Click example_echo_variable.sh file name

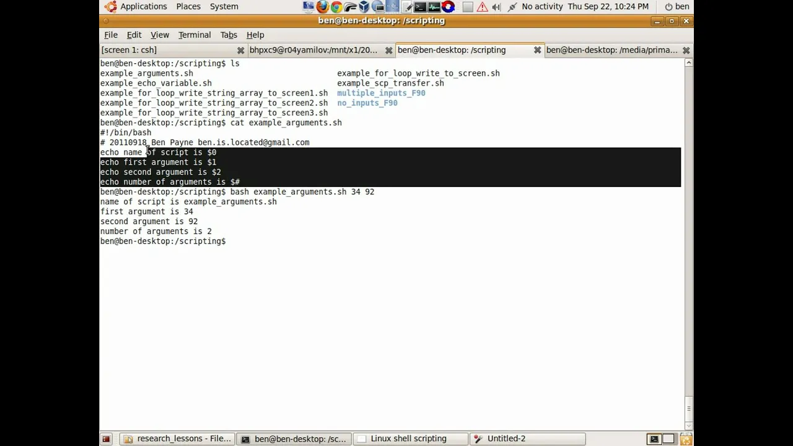click(x=156, y=83)
